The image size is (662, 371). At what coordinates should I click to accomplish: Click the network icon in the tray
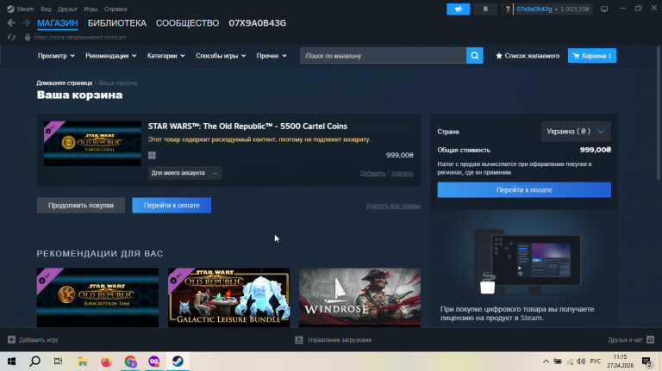(x=570, y=362)
